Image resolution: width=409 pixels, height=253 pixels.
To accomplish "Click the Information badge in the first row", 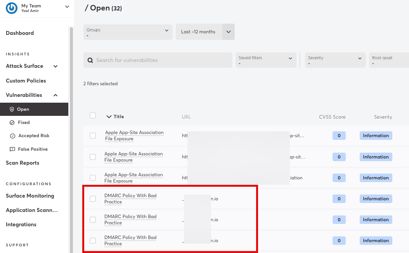I will 376,136.
